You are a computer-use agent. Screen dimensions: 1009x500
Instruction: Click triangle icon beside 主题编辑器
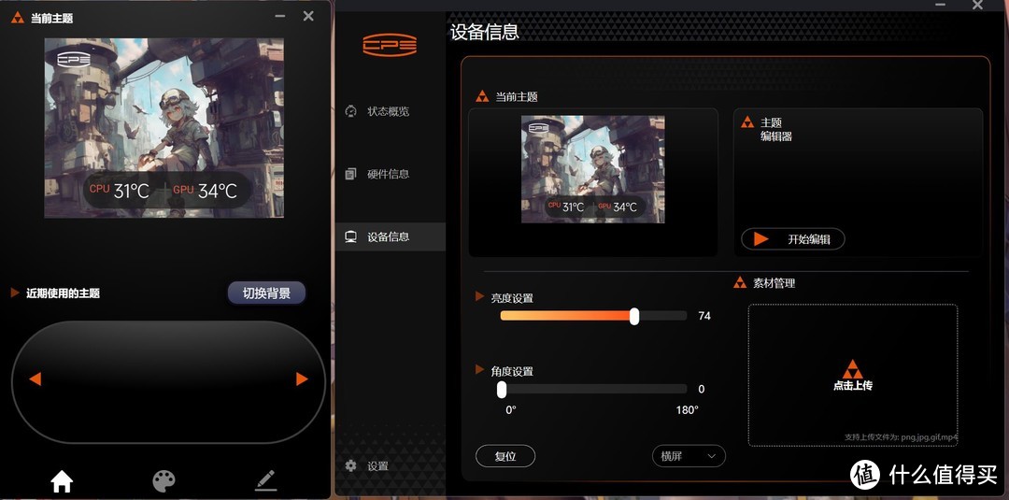pyautogui.click(x=747, y=121)
